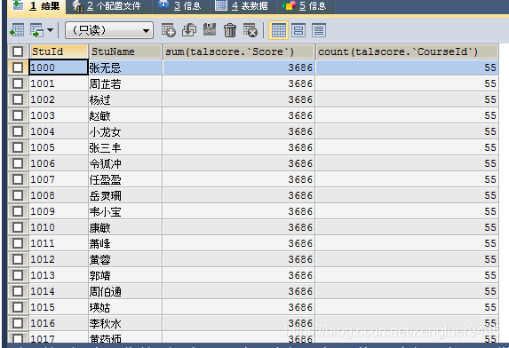Open dropdown arrow beside copy result icon
This screenshot has width=509, height=348.
pyautogui.click(x=50, y=30)
